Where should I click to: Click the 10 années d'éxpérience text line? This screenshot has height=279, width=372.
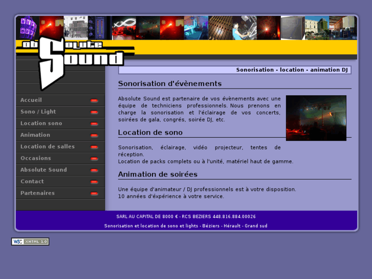point(171,197)
